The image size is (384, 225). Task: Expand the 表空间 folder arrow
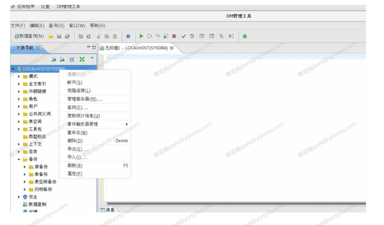click(19, 121)
